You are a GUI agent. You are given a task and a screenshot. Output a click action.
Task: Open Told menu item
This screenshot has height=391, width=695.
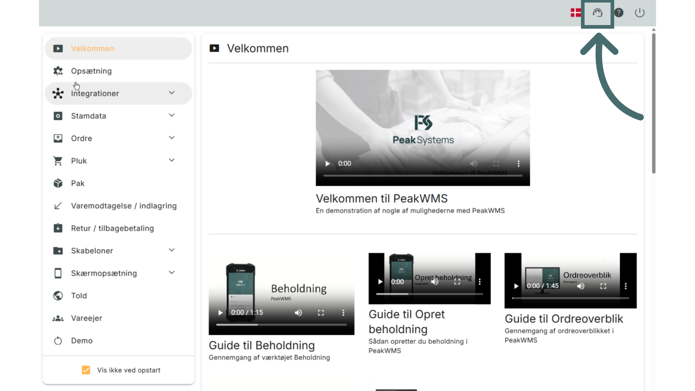tap(118, 295)
